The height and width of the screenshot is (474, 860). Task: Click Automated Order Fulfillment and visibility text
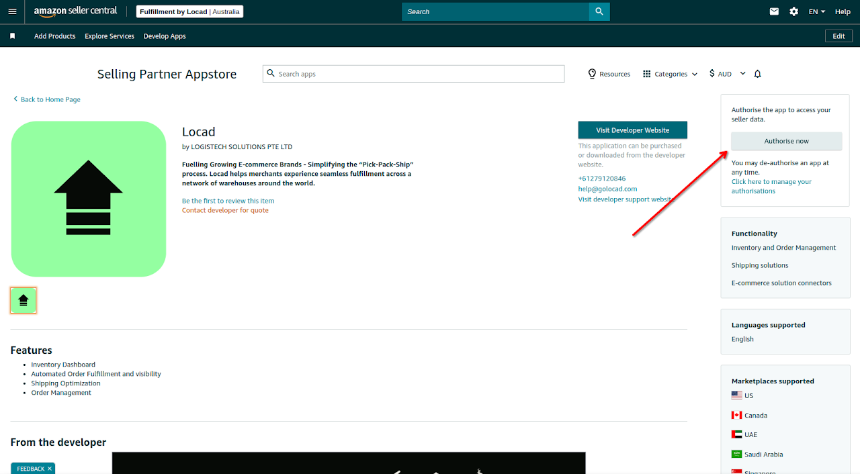tap(96, 374)
